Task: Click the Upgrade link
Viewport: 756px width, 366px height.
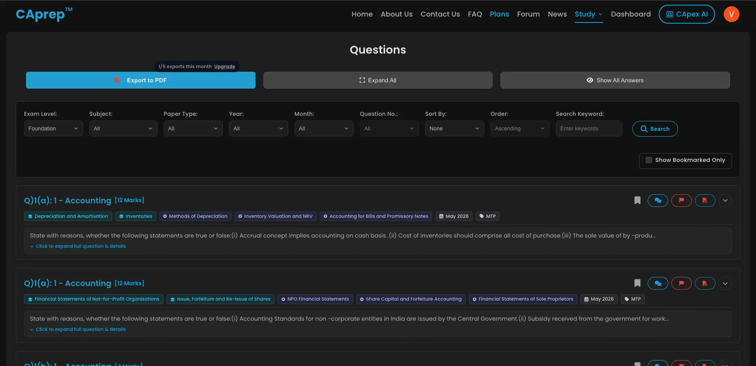Action: pos(224,67)
